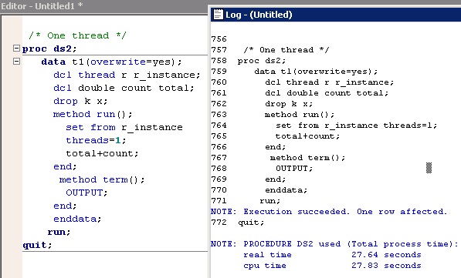Place cursor on 'data t1(overwrite=yes);' in Editor
Screen dimensions: 461x278
(112, 62)
